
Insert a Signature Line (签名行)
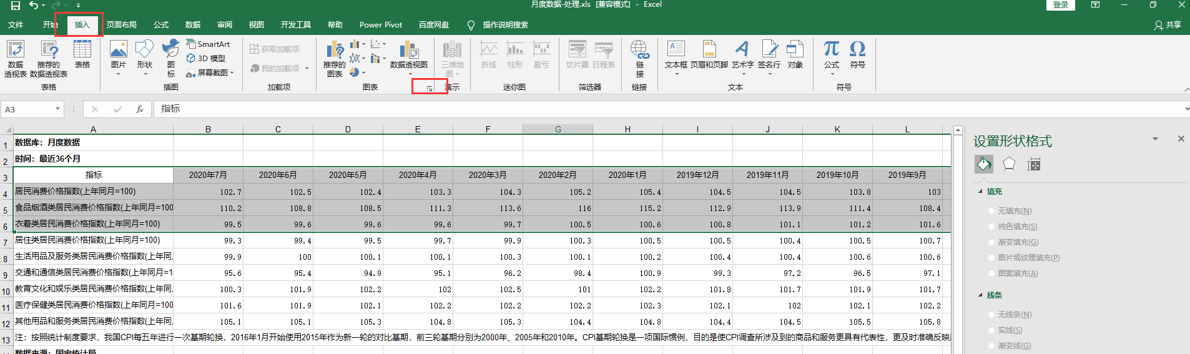[769, 57]
